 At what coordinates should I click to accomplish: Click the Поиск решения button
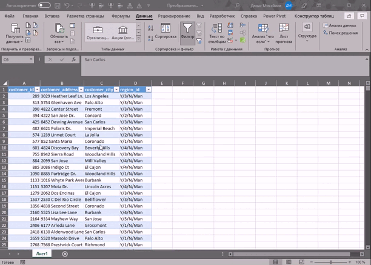pyautogui.click(x=340, y=33)
